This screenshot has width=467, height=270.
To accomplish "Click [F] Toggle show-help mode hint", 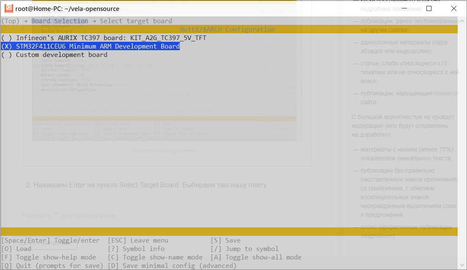I will pyautogui.click(x=49, y=257).
